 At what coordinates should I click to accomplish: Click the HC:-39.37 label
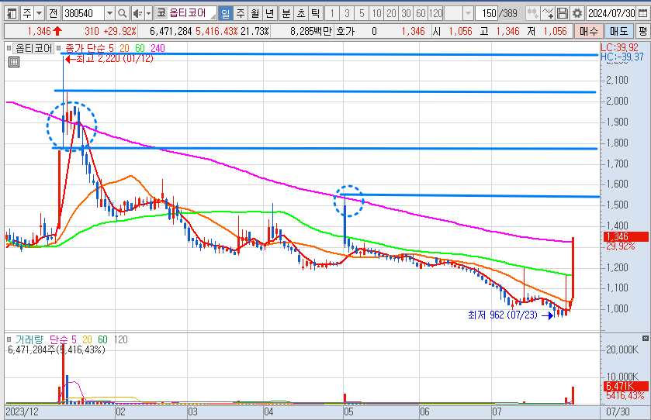(622, 57)
